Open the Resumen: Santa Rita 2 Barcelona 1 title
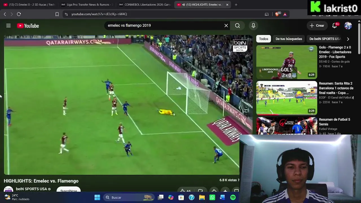 (x=336, y=88)
